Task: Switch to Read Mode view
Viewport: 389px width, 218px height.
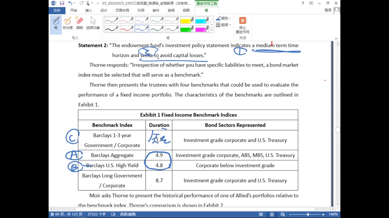Action: click(x=261, y=214)
